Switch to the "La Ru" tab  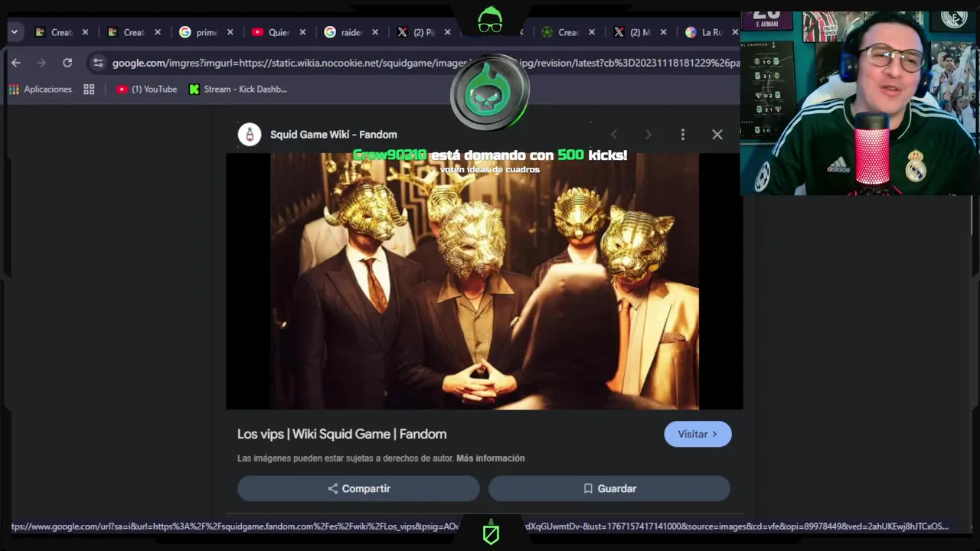click(x=704, y=32)
